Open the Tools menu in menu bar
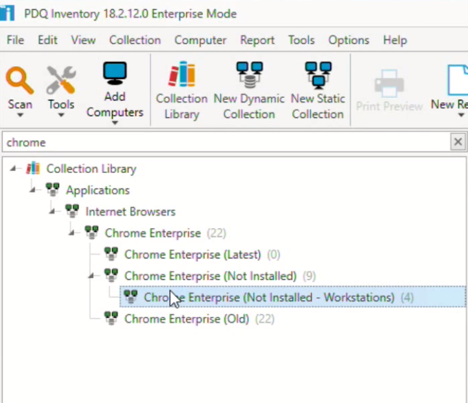Screen dimensions: 468x403 [x=301, y=40]
